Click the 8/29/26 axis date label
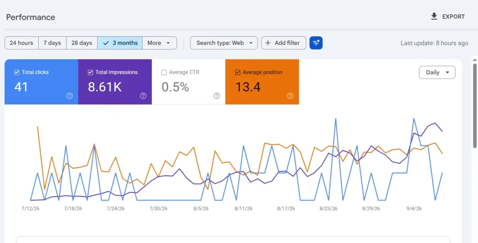The image size is (478, 243). pos(371,208)
